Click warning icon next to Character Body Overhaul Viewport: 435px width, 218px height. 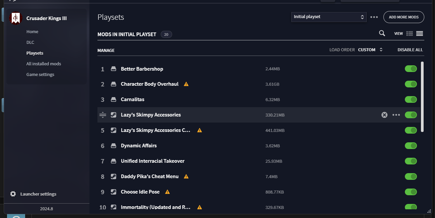186,84
